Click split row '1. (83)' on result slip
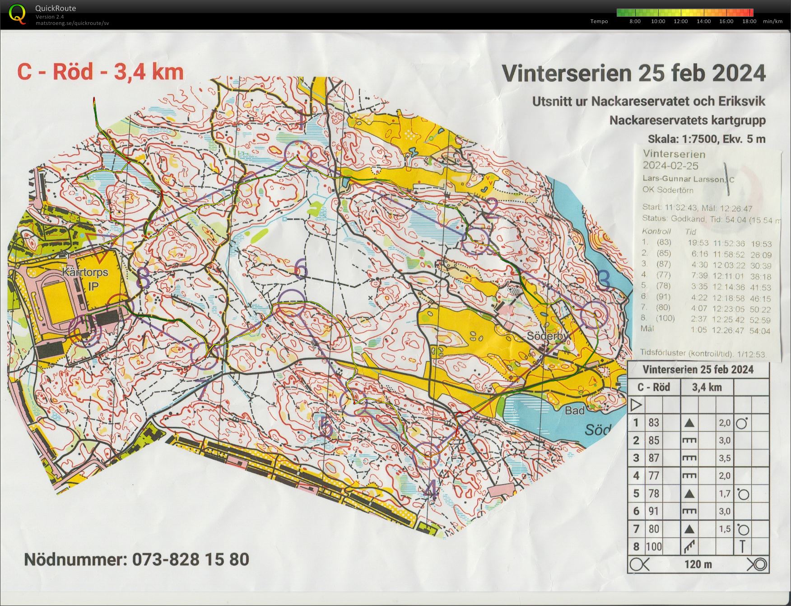This screenshot has width=791, height=606. pos(707,243)
